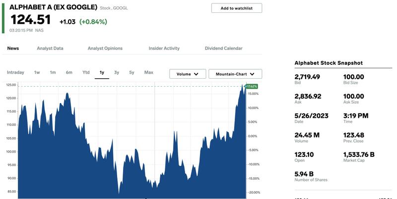Select the Ytd chart range
This screenshot has width=397, height=199.
click(86, 72)
